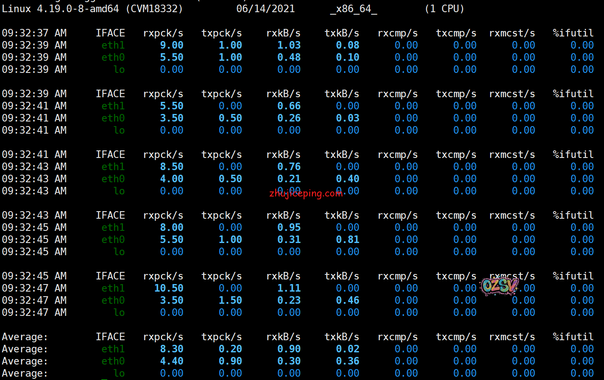
Task: Click the 0.08 txkB/s value for eth1
Action: tap(348, 45)
